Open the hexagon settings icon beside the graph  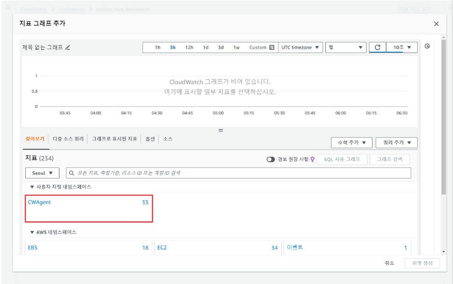[427, 46]
